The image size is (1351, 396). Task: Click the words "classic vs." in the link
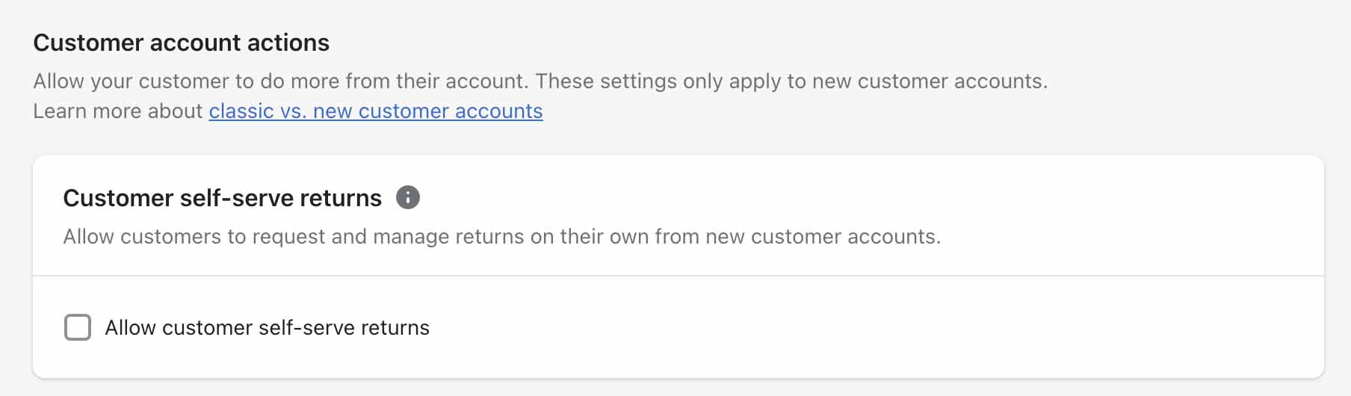pos(258,111)
